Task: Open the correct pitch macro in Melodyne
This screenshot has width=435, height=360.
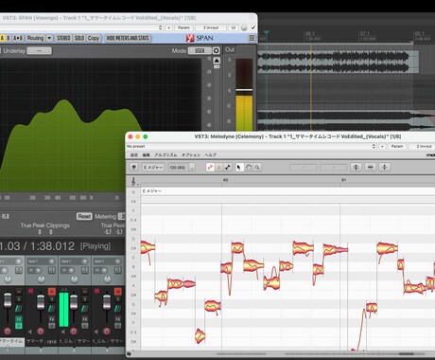Action: coord(356,167)
